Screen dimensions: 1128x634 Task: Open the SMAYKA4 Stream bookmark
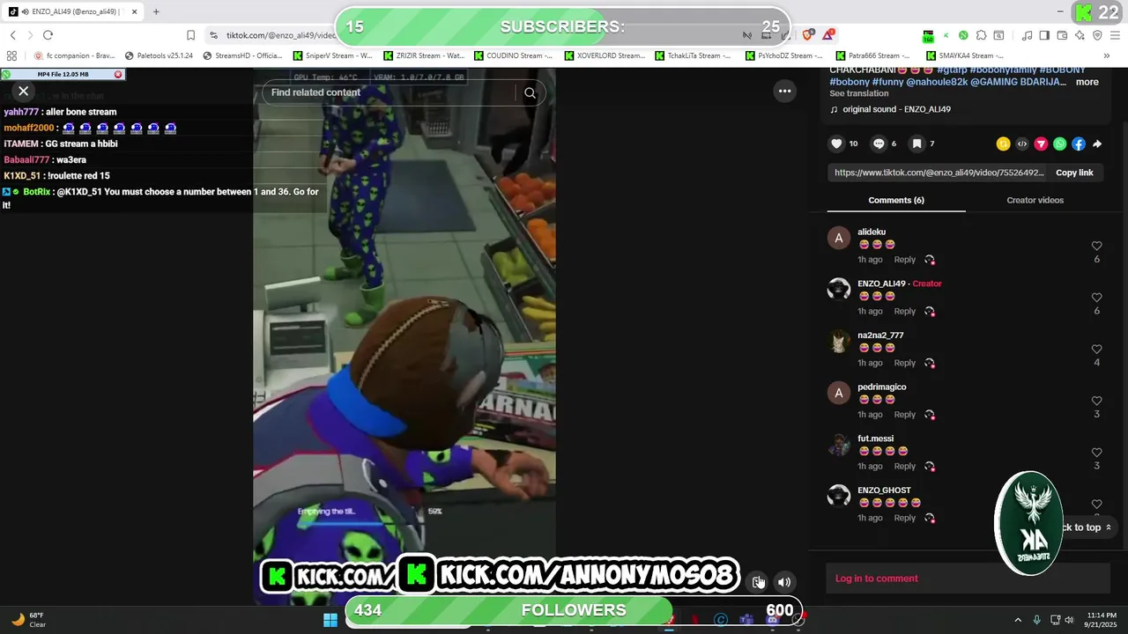click(965, 55)
